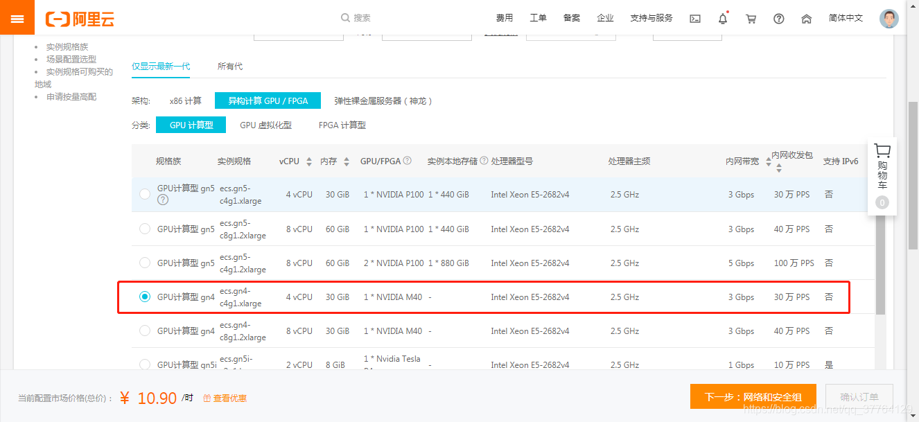Screen dimensions: 919x422
Task: Open the 备案 menu
Action: [572, 18]
